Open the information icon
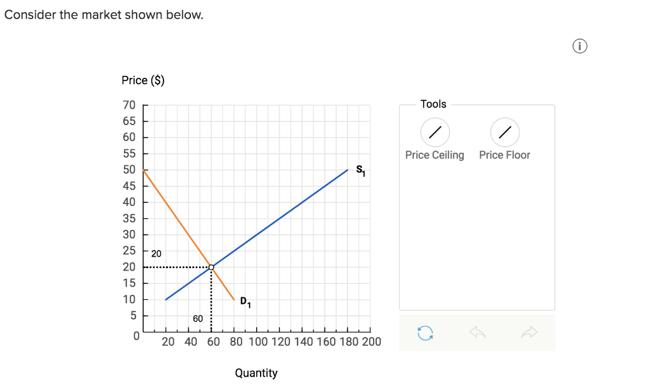 coord(579,46)
